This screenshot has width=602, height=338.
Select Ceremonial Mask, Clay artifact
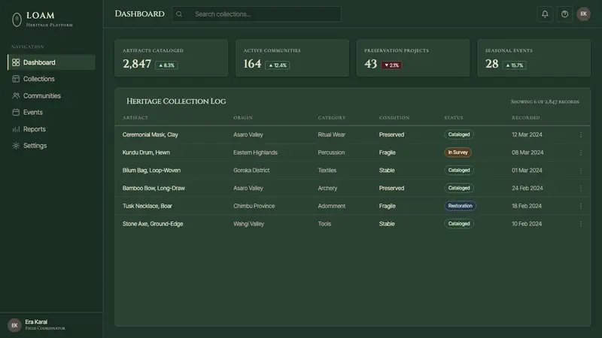coord(150,135)
